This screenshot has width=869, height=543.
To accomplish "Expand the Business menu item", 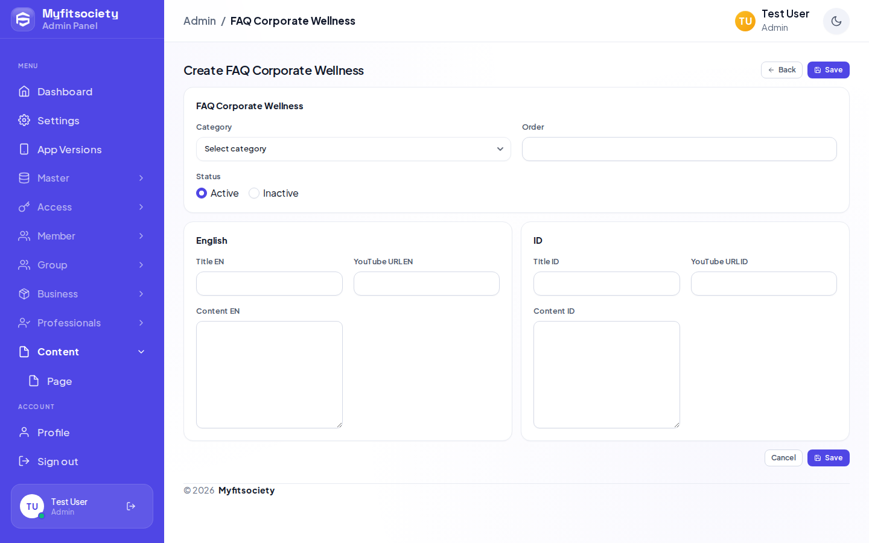I will (x=82, y=294).
